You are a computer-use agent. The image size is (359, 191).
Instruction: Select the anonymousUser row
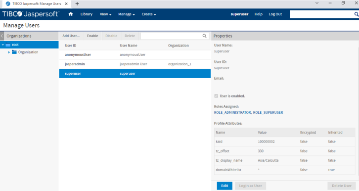[135, 55]
